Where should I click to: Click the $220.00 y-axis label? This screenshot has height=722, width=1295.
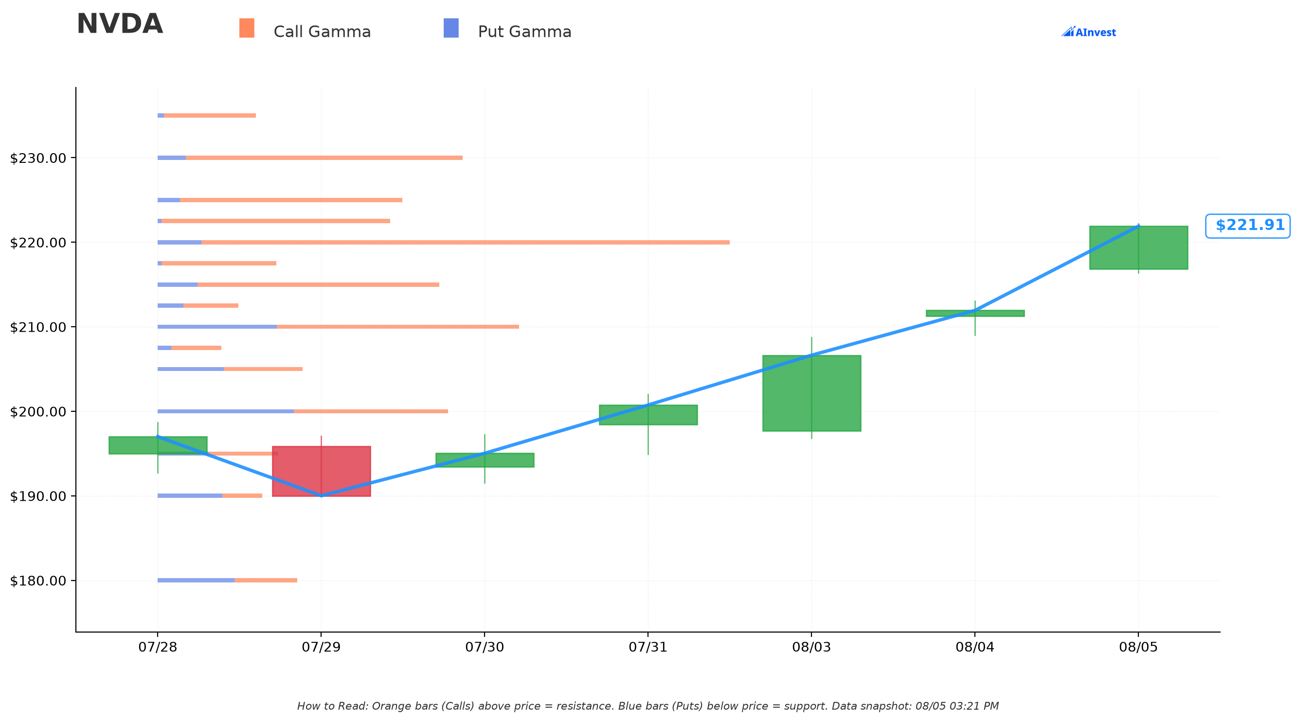click(38, 243)
